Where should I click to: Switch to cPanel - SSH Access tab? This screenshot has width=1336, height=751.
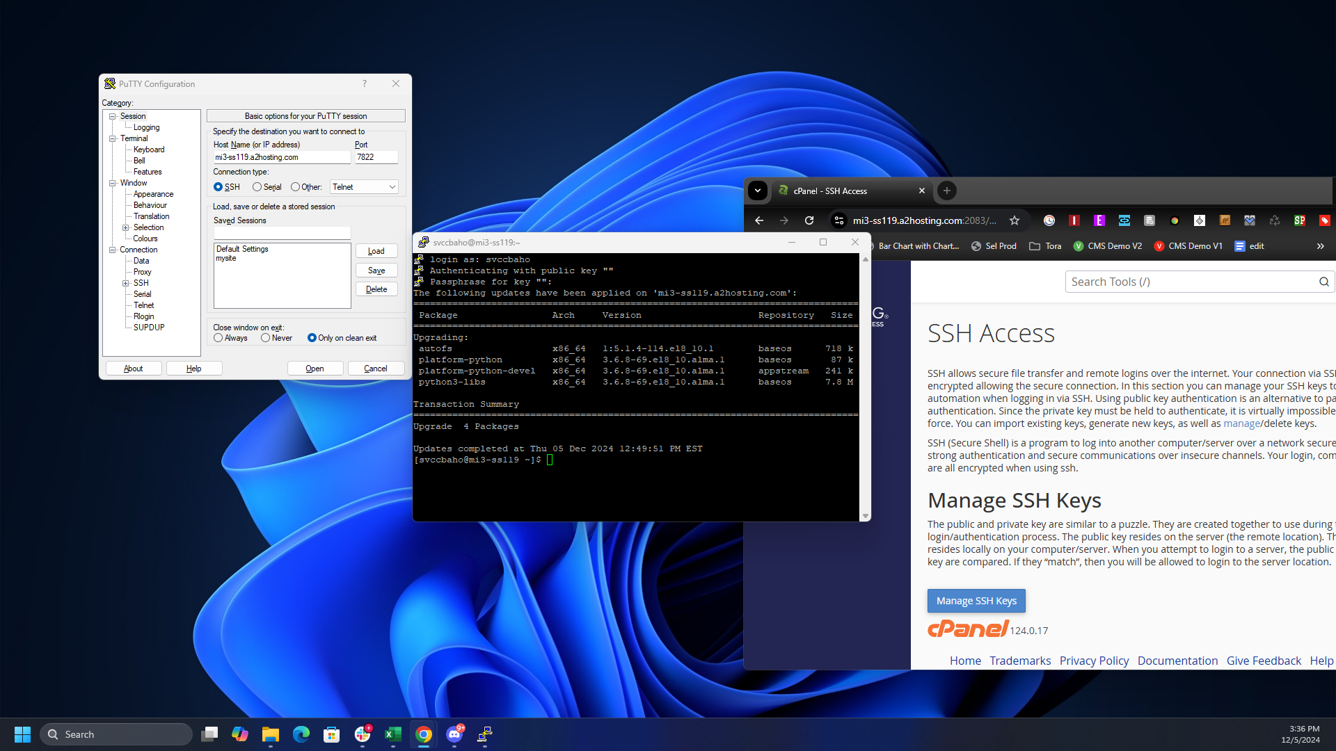(850, 191)
